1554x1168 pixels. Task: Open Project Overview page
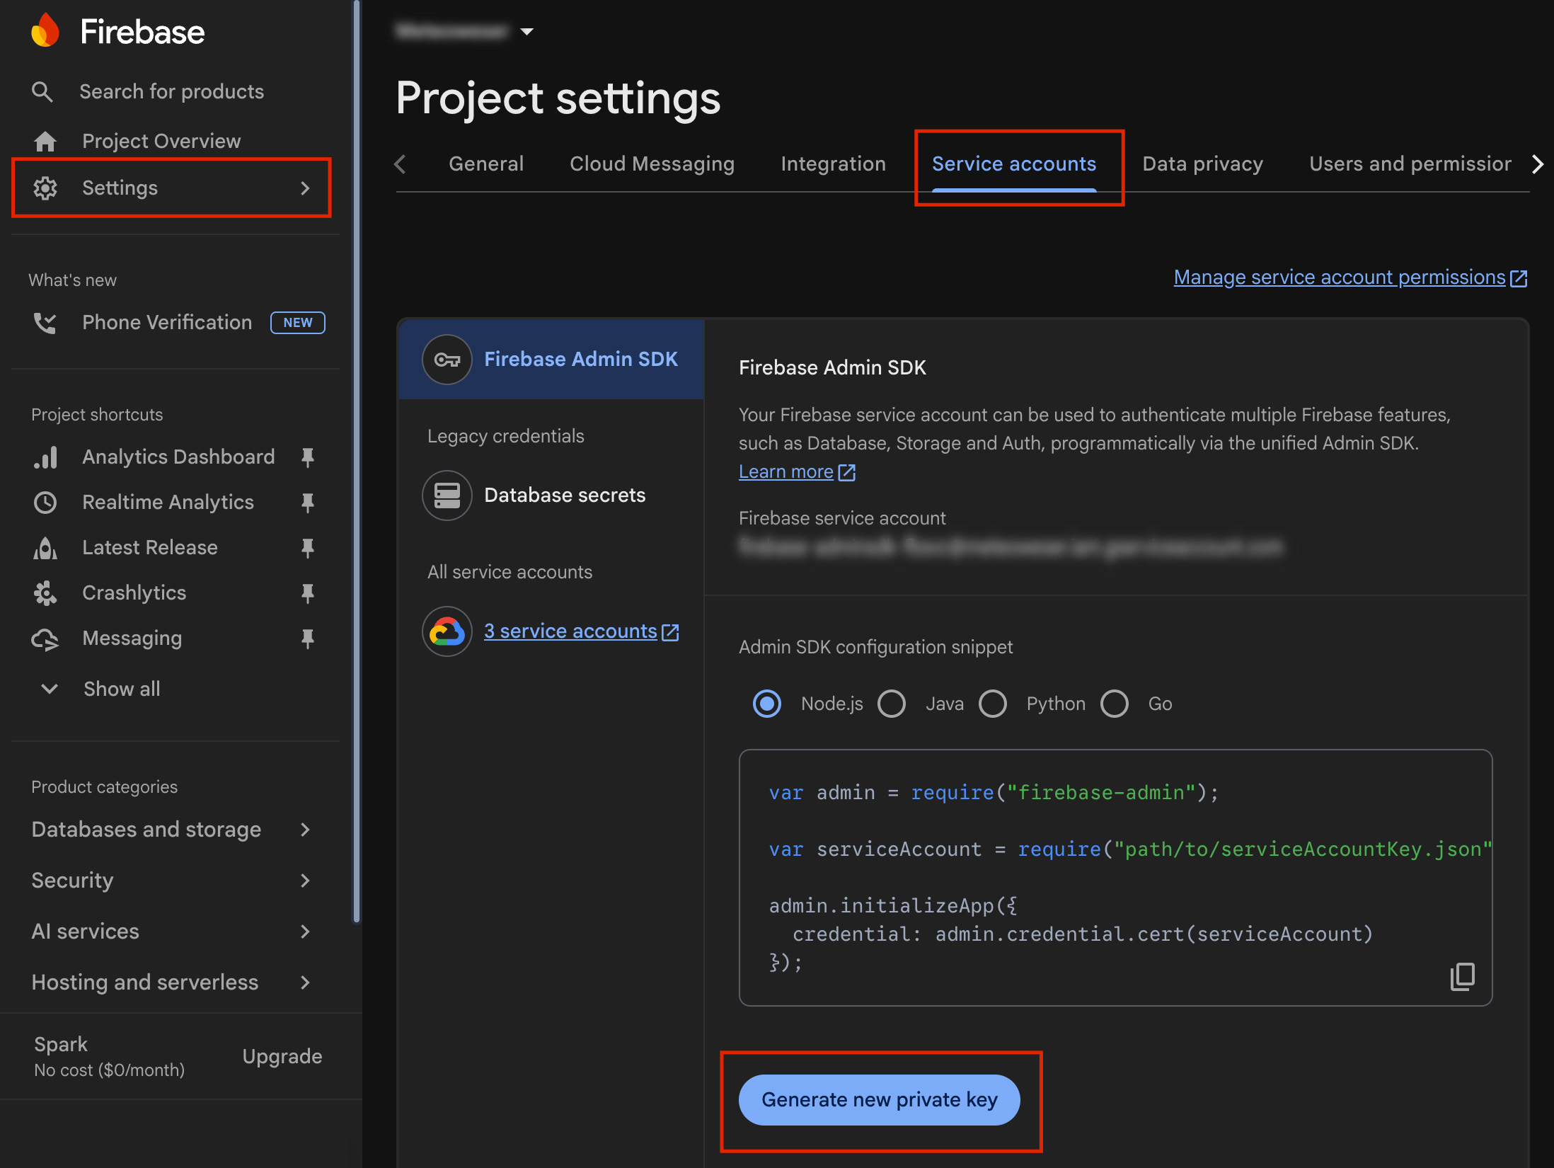[x=161, y=142]
